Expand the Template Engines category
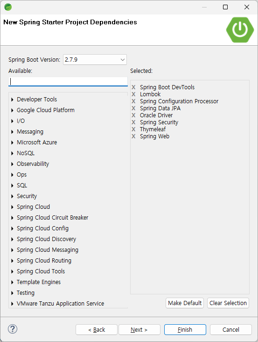The width and height of the screenshot is (258, 342). pos(12,282)
